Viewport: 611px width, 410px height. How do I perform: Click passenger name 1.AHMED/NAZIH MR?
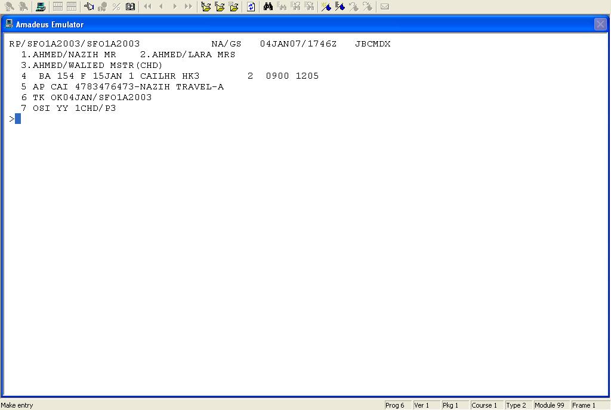(69, 54)
